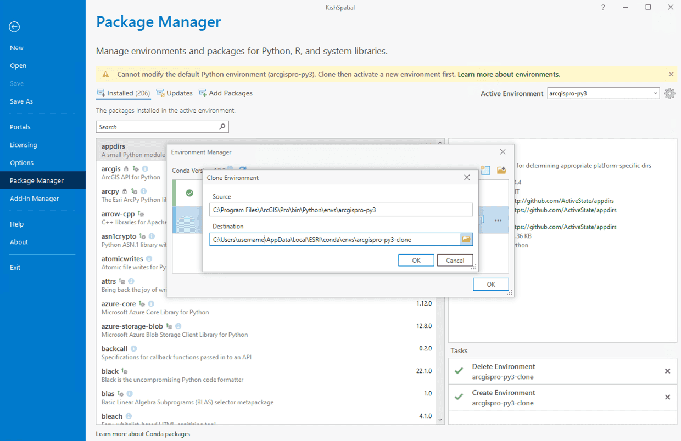The image size is (681, 441).
Task: Close the yellow warning banner
Action: pyautogui.click(x=671, y=74)
